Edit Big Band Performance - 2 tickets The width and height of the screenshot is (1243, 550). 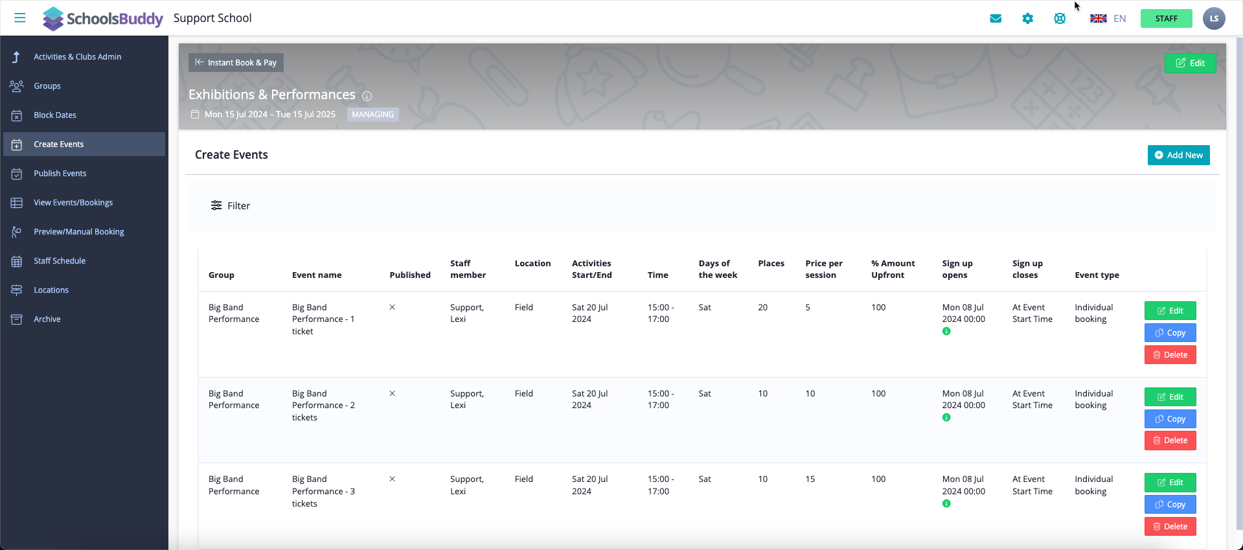pyautogui.click(x=1170, y=396)
